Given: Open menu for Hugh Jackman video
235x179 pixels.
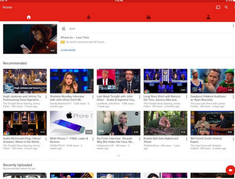Looking at the screenshot, I should tap(46, 97).
